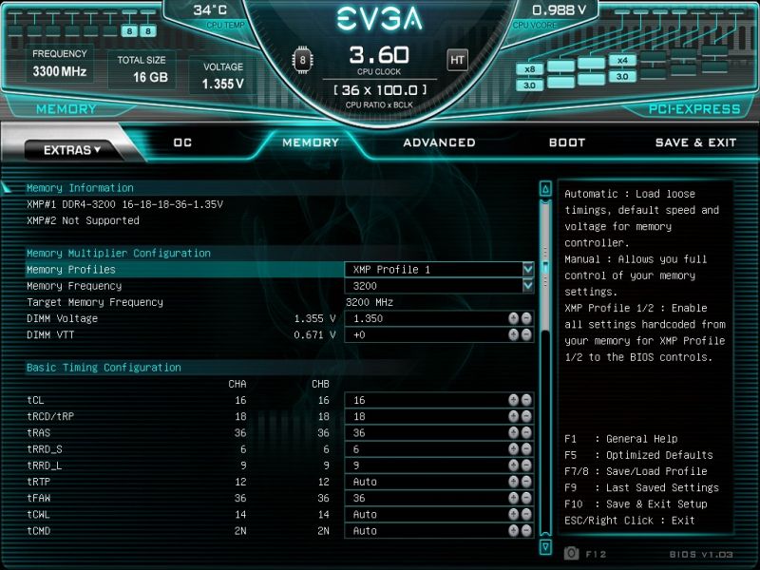Raise tFAW using the plus icon
This screenshot has width=760, height=570.
pos(513,498)
